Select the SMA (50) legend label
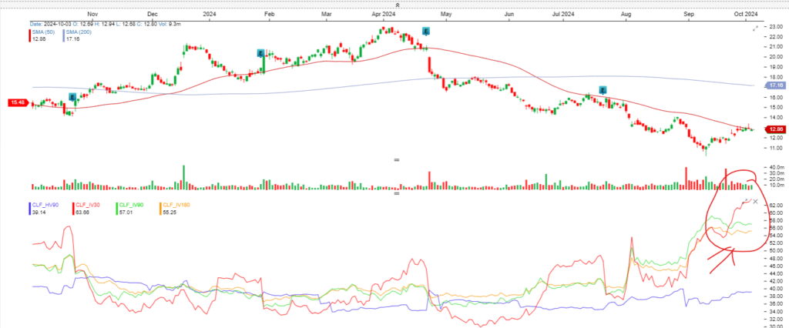 tap(44, 32)
